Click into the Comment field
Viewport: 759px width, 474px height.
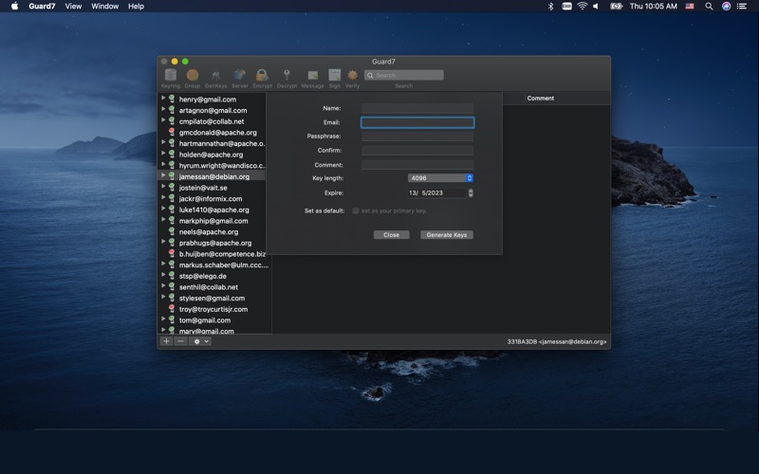pyautogui.click(x=417, y=165)
